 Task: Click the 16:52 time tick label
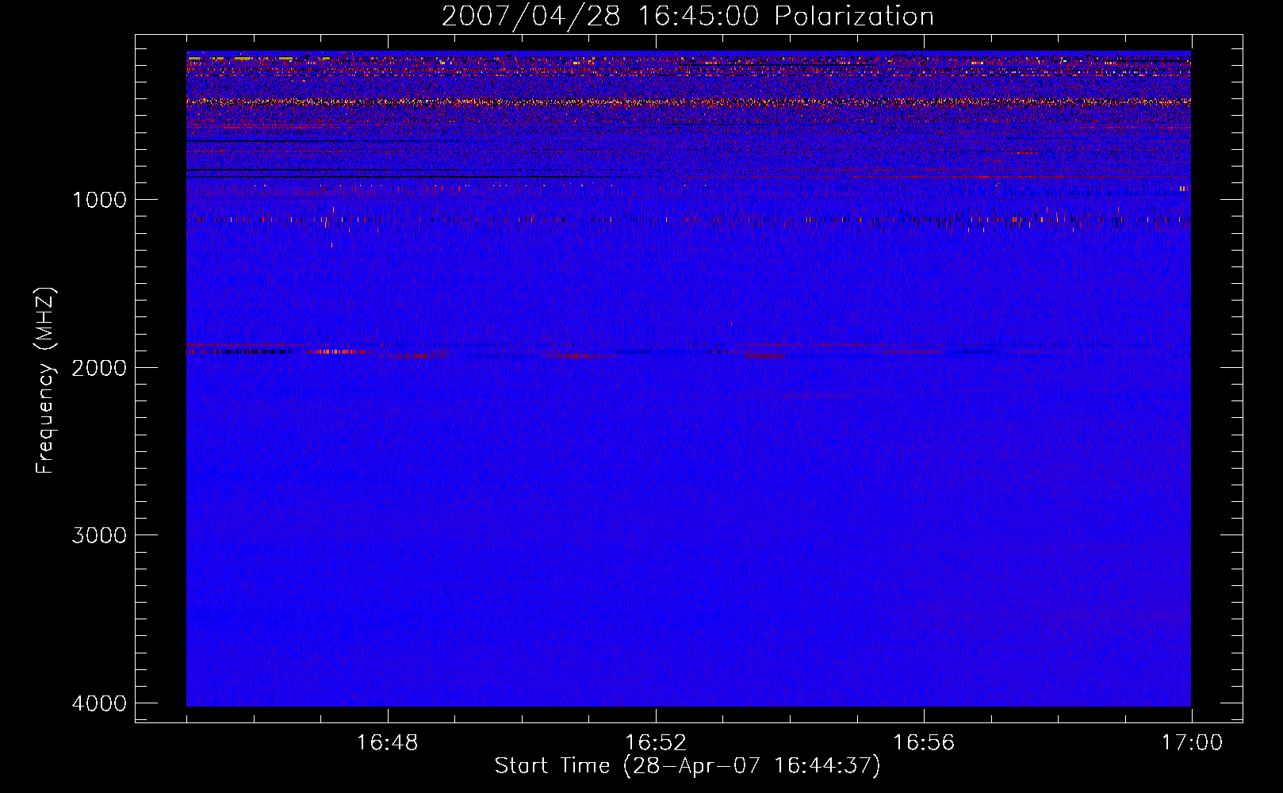[x=655, y=743]
